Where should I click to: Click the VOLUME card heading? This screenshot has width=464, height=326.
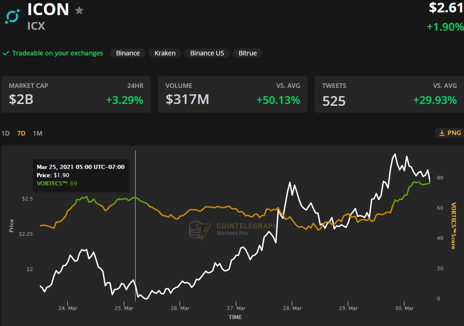click(x=179, y=86)
